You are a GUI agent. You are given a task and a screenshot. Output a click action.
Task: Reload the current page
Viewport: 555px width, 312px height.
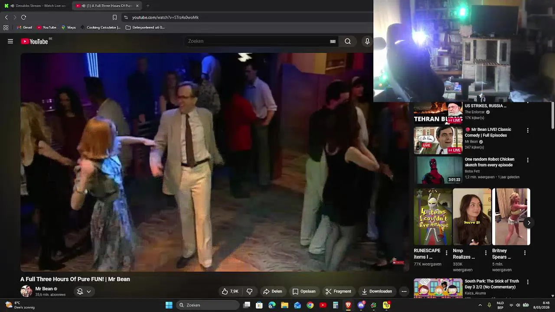pos(23,17)
